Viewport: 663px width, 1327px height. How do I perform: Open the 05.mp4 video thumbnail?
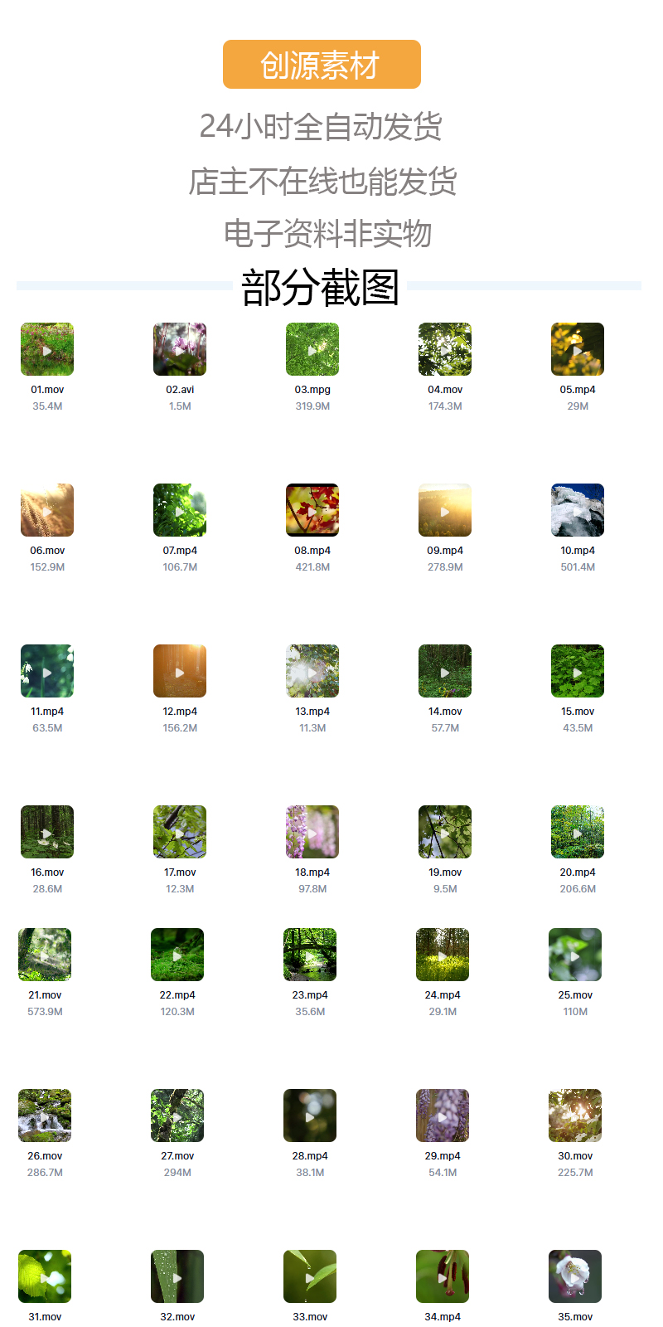point(578,349)
